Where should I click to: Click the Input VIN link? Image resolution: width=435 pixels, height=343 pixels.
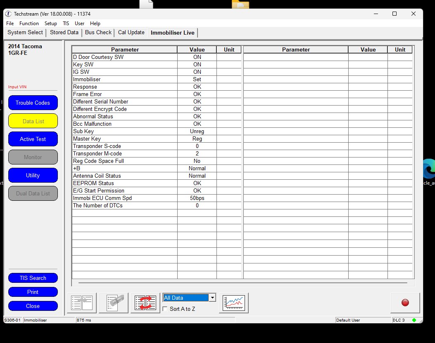[17, 87]
